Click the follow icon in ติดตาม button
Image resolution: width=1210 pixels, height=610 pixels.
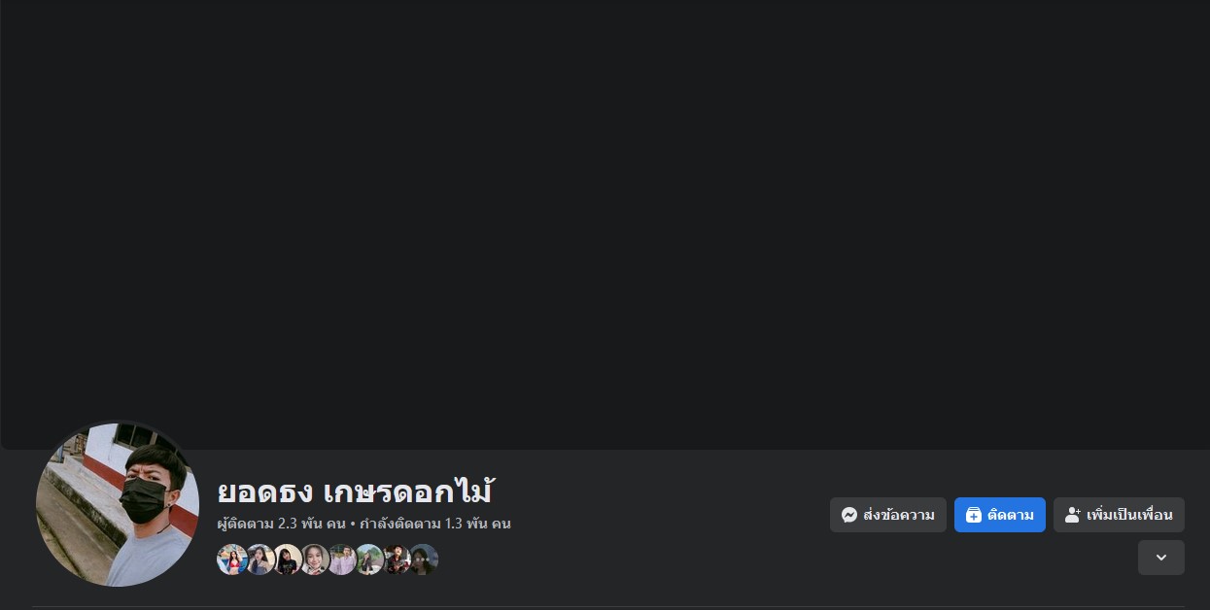coord(973,515)
